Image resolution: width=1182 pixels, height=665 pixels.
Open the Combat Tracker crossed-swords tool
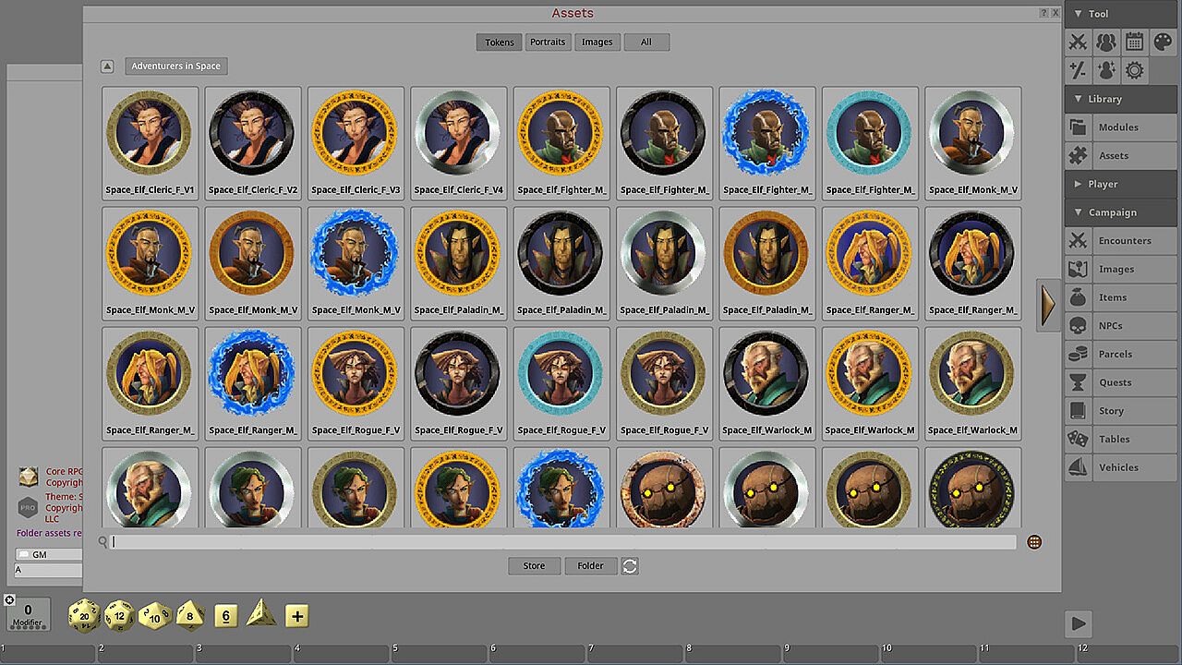[x=1078, y=42]
